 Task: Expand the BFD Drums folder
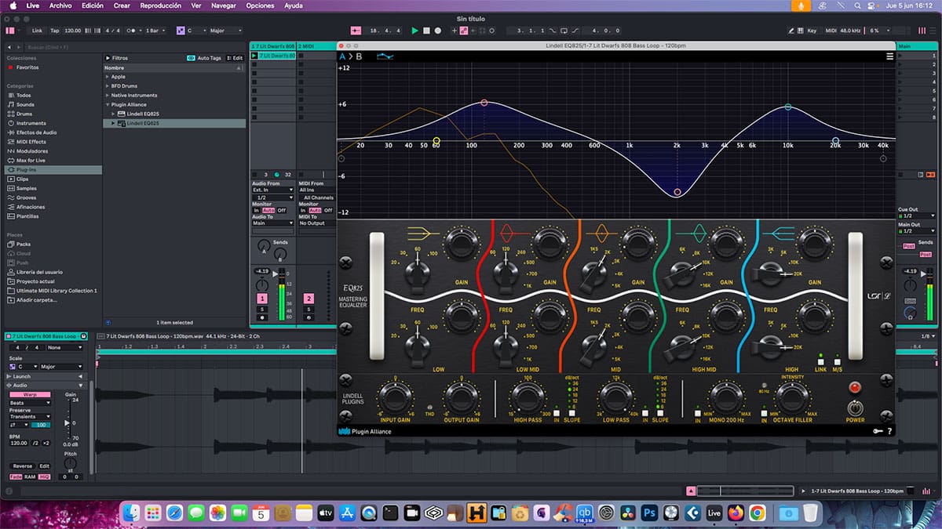(x=108, y=86)
